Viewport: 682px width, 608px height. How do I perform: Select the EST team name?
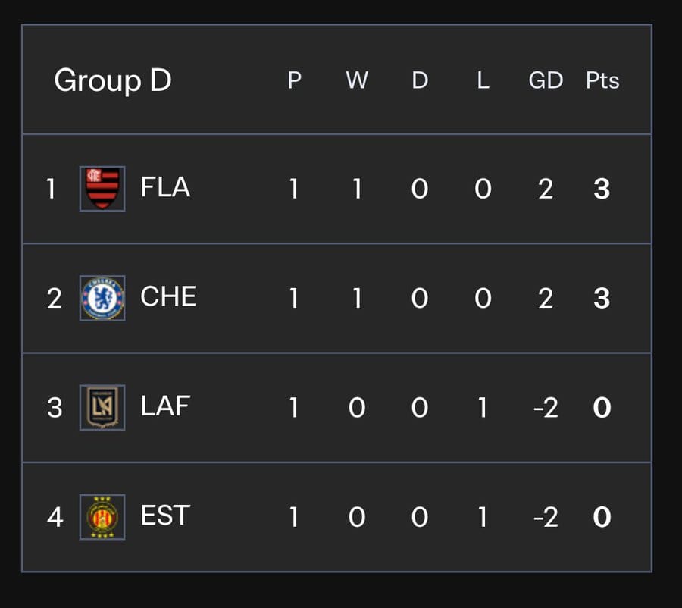coord(165,516)
